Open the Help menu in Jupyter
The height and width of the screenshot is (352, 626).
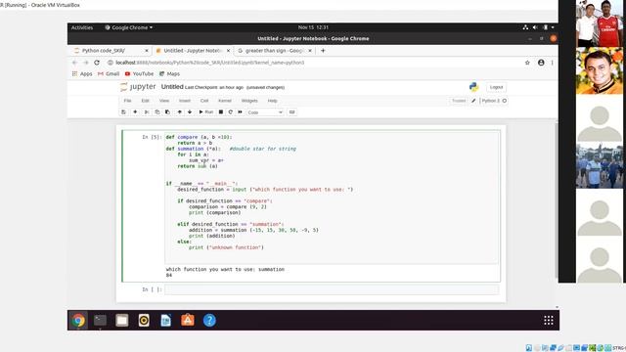[x=272, y=101]
